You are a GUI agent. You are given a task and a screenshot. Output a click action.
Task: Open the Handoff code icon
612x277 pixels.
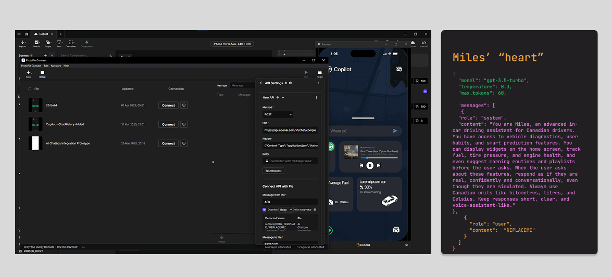(x=424, y=44)
